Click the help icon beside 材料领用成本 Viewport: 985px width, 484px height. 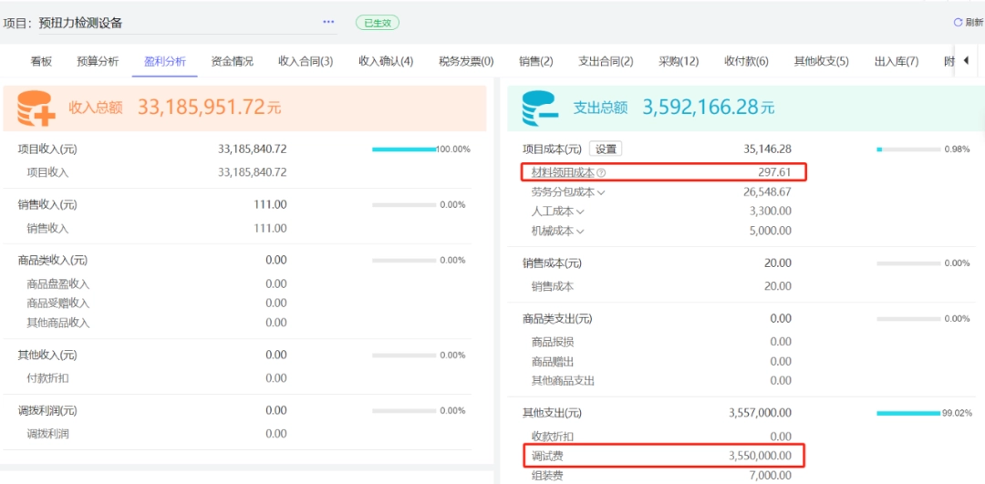coord(601,172)
